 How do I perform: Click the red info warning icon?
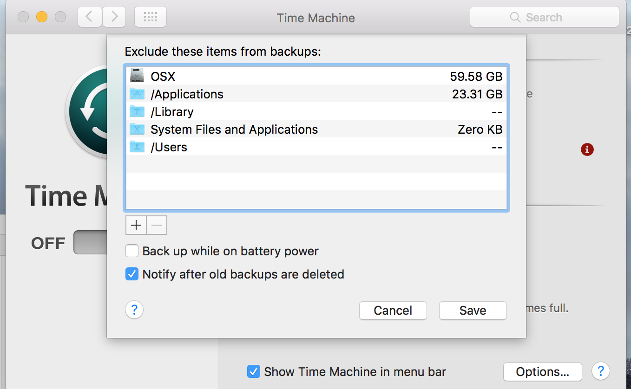(587, 149)
